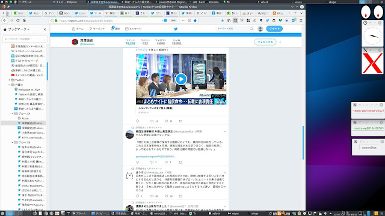Open profile more options beside Follow

pos(280,42)
